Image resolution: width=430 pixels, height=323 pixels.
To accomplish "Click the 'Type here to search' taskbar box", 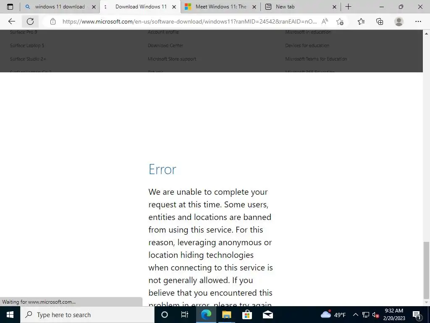I will pos(87,315).
